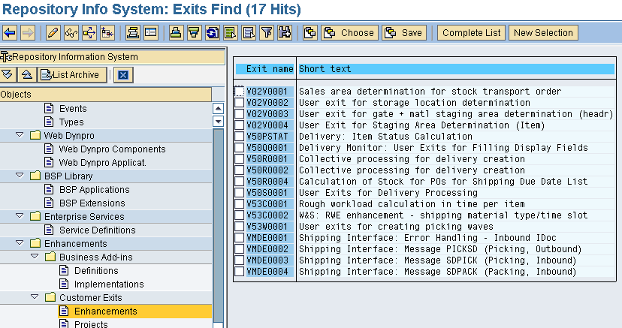Click the Save layout button
This screenshot has width=622, height=328.
(x=404, y=33)
